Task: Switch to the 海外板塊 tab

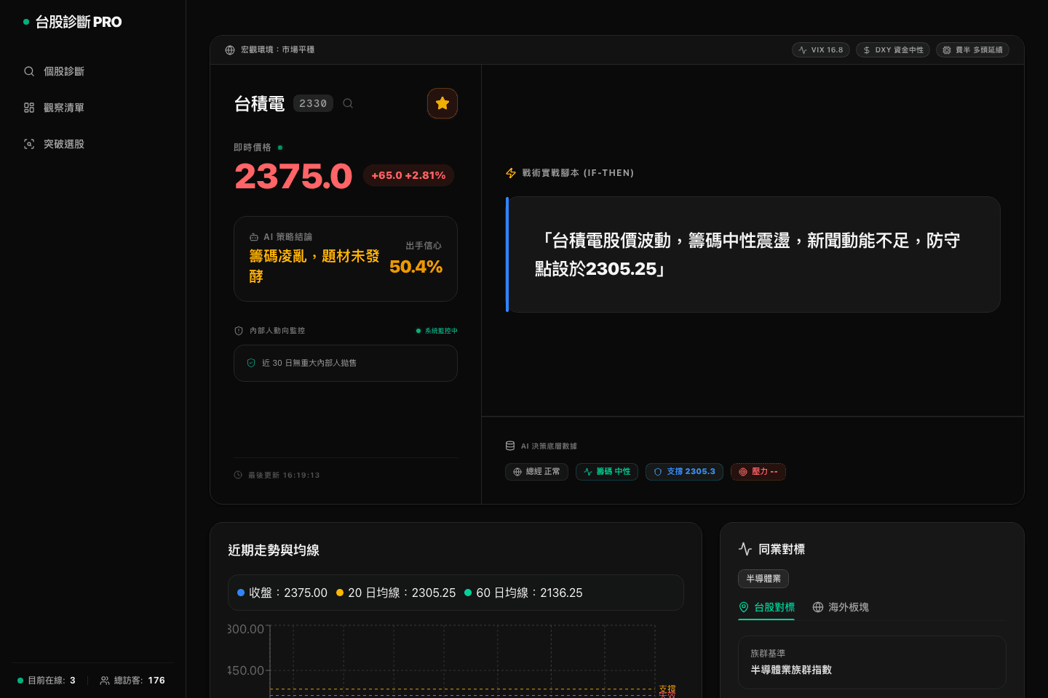Action: click(x=841, y=607)
